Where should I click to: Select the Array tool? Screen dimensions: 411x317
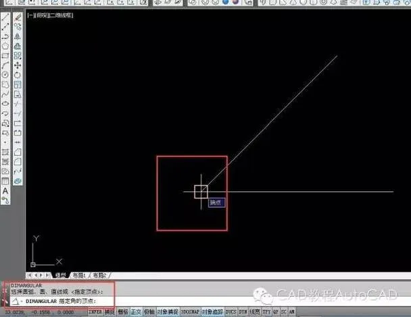pos(18,56)
